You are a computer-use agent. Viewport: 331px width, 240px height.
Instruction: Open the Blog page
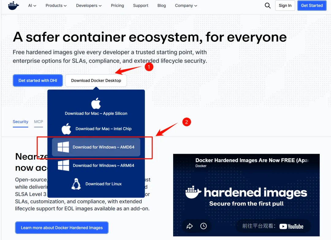tap(162, 6)
